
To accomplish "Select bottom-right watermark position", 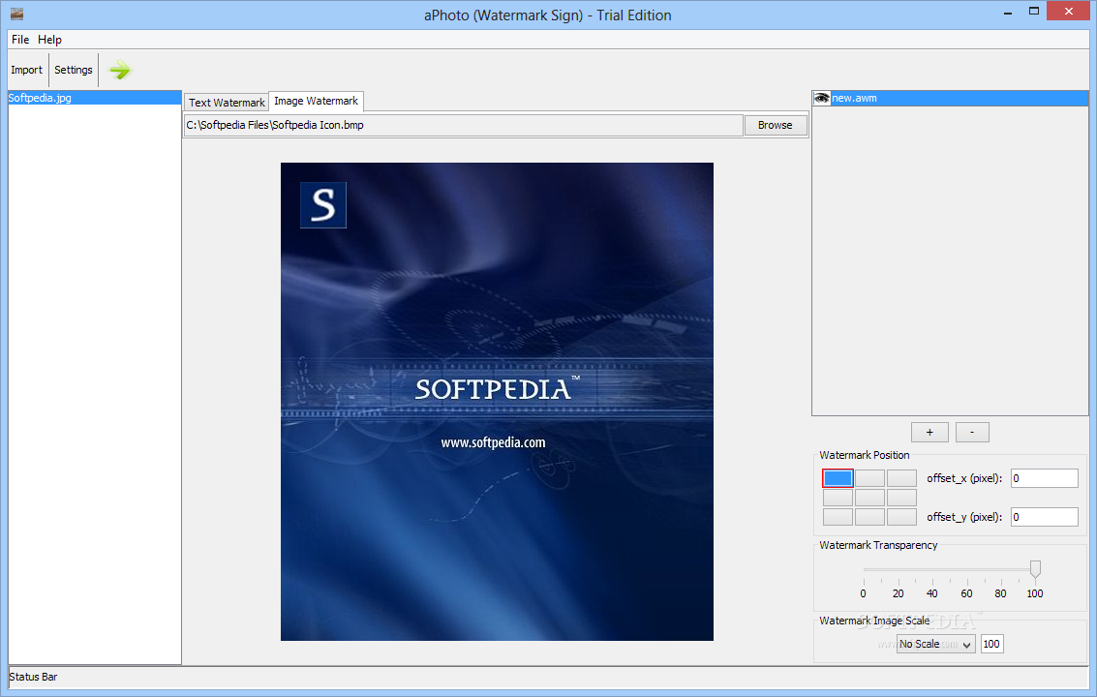I will pyautogui.click(x=901, y=517).
